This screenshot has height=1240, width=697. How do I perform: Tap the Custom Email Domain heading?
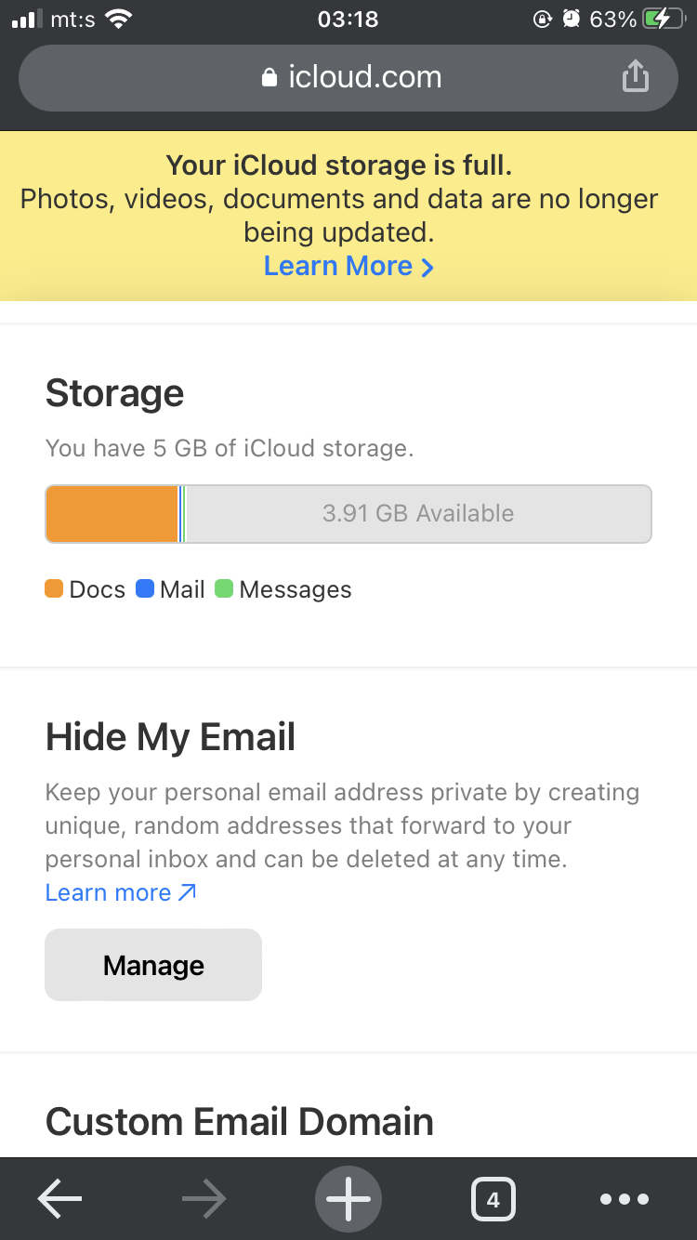coord(239,1121)
